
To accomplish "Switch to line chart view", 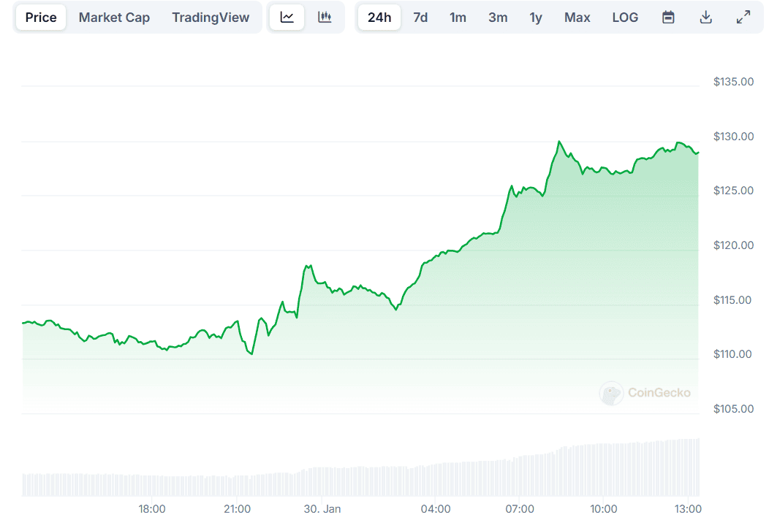I will (287, 18).
